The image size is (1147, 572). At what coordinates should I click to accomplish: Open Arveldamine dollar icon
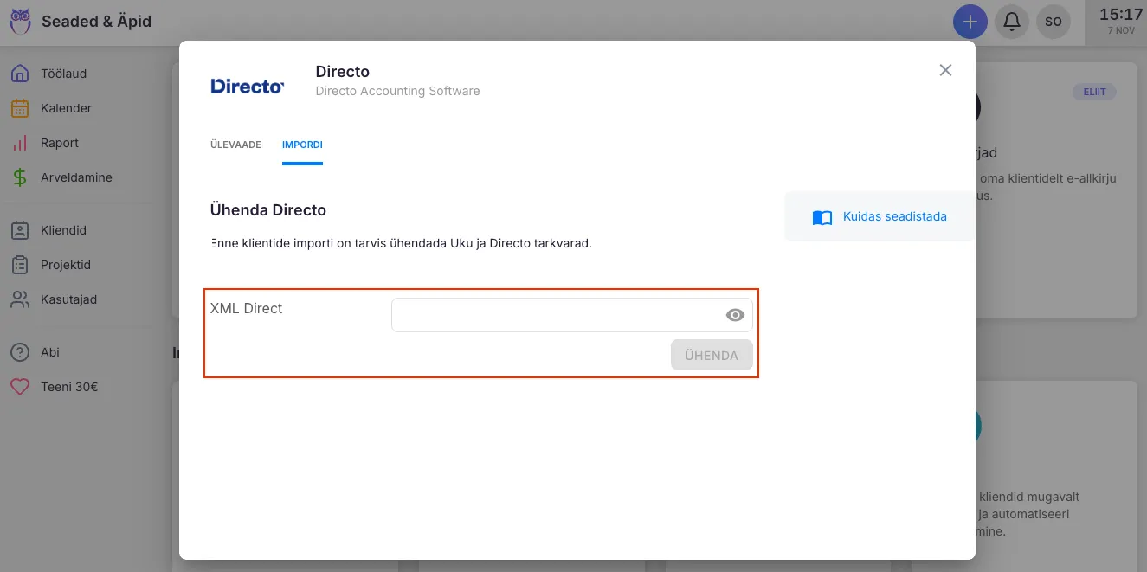click(20, 177)
